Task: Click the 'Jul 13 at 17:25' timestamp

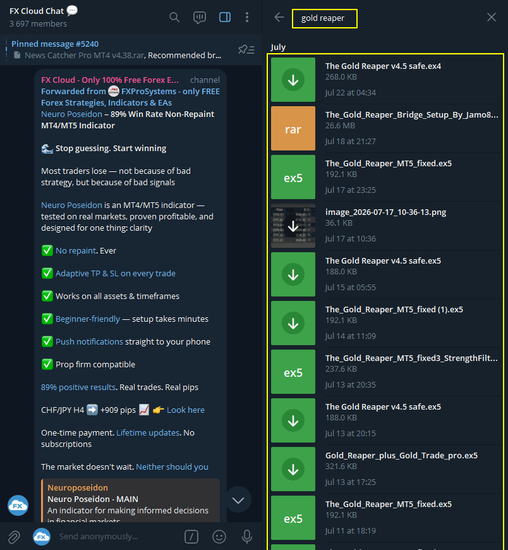Action: click(x=350, y=482)
